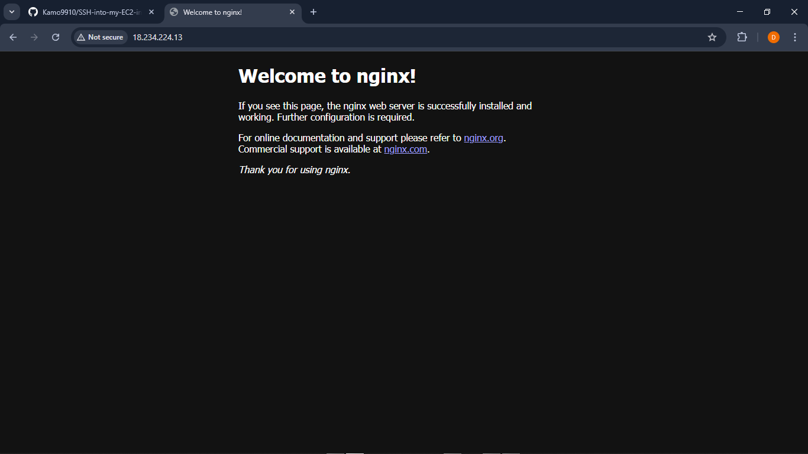
Task: Follow the nginx.org documentation link
Action: [483, 138]
